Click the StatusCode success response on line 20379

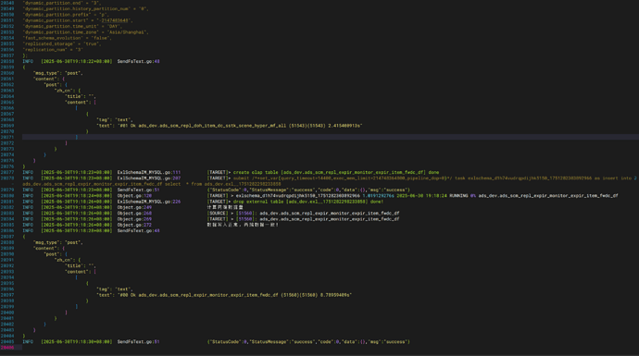point(308,190)
